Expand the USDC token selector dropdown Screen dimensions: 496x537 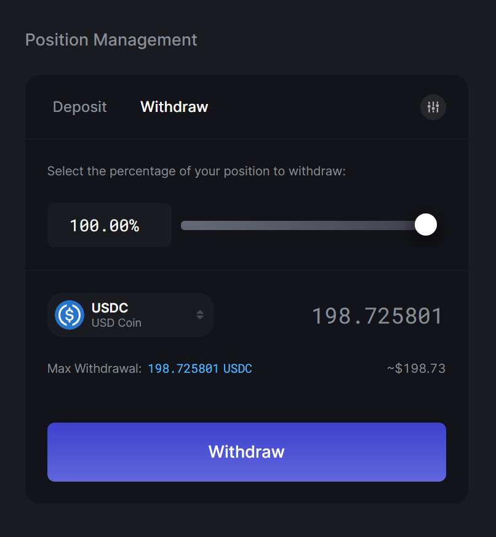click(130, 315)
